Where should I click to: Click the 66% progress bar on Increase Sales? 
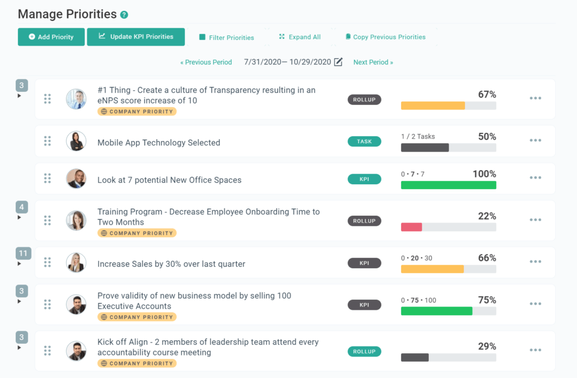pos(448,269)
